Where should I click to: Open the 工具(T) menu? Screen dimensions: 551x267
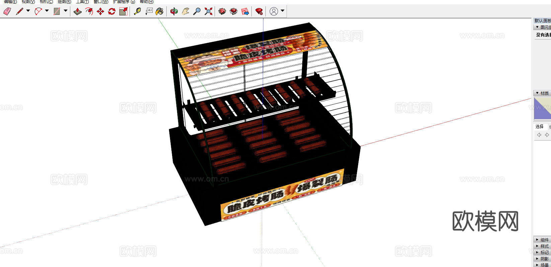tap(82, 2)
